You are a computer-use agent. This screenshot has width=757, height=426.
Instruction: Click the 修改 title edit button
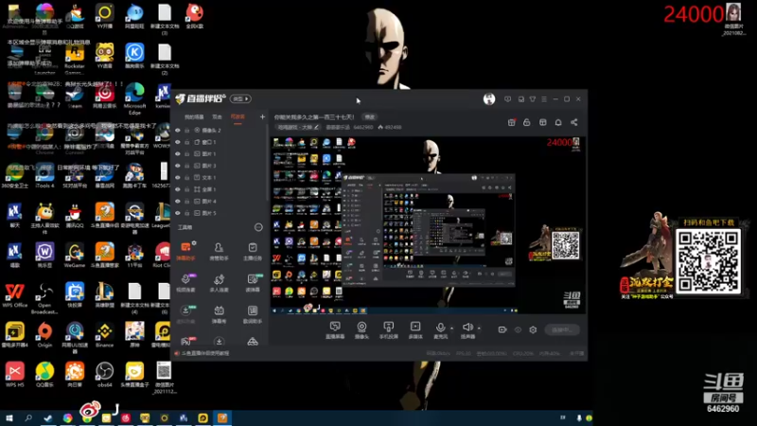[370, 116]
